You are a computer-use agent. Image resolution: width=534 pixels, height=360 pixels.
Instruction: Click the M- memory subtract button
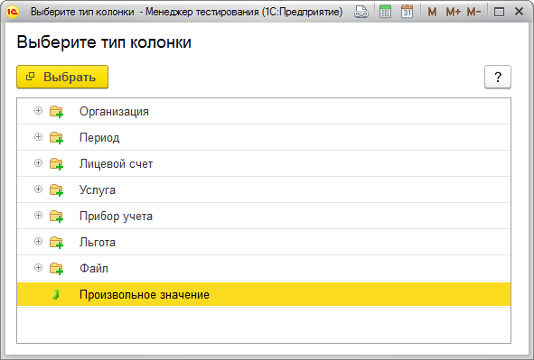[x=473, y=13]
